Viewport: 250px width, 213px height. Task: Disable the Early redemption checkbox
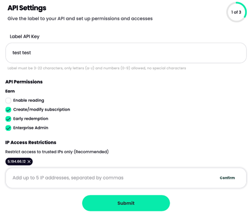pos(8,119)
